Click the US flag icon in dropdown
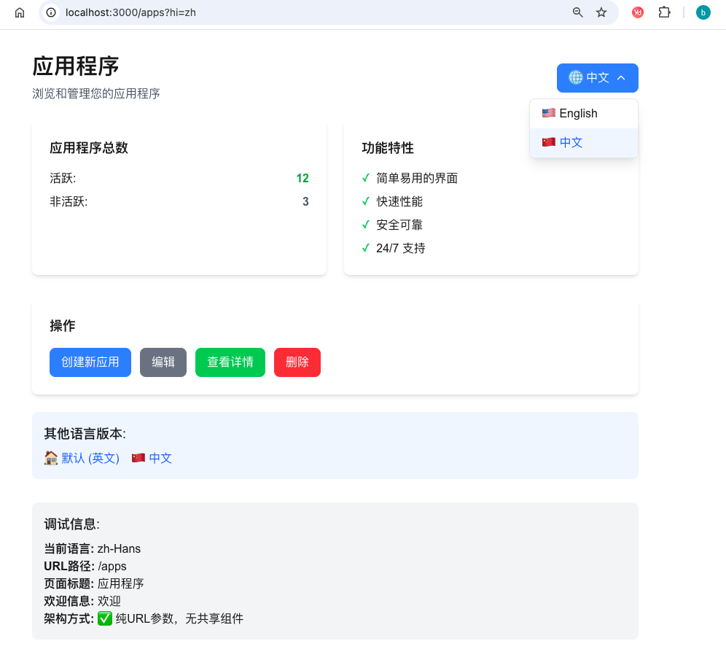This screenshot has width=726, height=649. (x=549, y=113)
